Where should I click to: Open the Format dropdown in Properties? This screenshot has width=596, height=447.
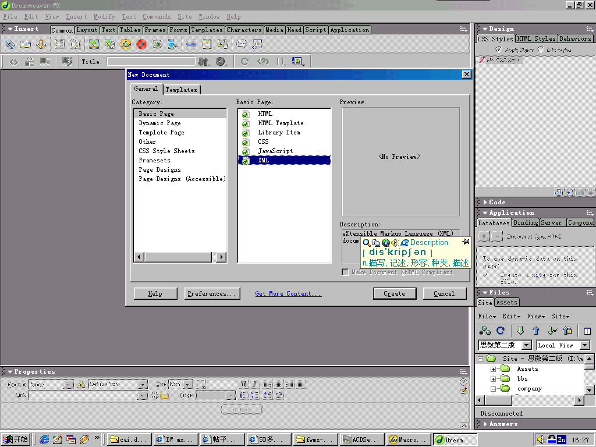69,385
